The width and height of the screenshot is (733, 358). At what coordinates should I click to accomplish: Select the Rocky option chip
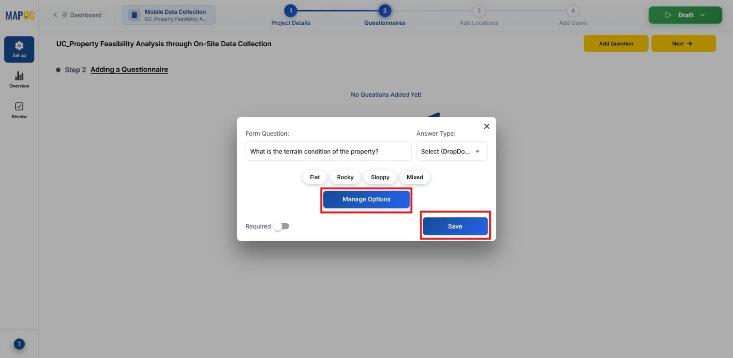345,177
